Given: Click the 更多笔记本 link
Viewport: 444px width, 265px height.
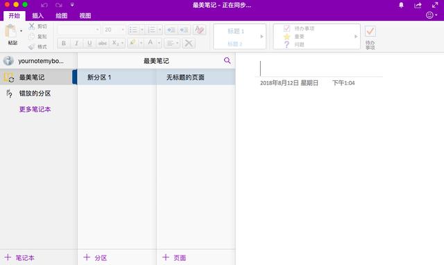Looking at the screenshot, I should [35, 109].
